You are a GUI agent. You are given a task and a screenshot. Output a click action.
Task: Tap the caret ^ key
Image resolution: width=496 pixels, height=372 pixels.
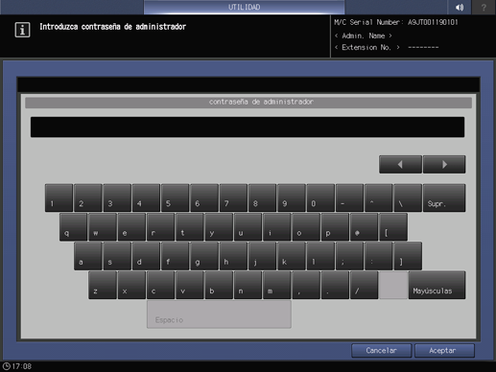379,198
